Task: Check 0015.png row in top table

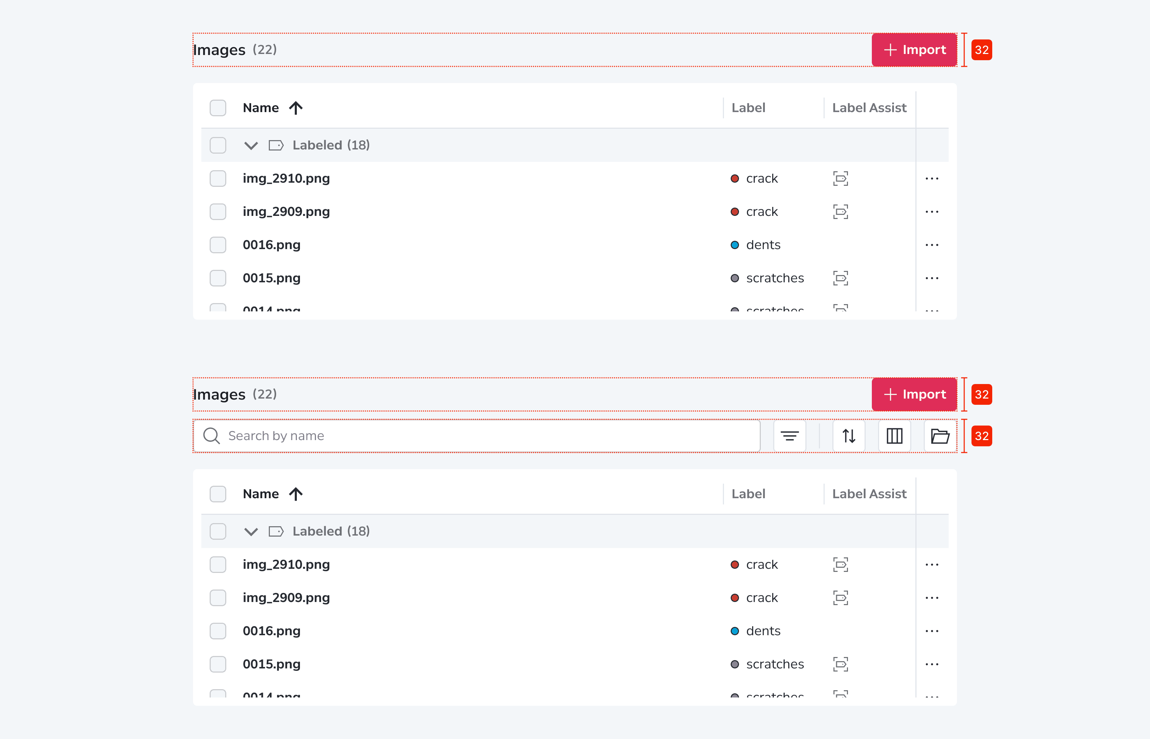Action: (x=218, y=278)
